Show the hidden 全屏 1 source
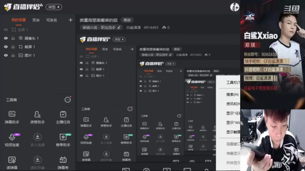This screenshot has width=305, height=171. (6, 30)
